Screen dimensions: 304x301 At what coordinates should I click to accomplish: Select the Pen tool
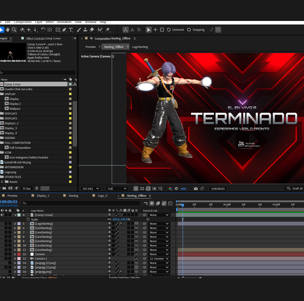(x=64, y=30)
